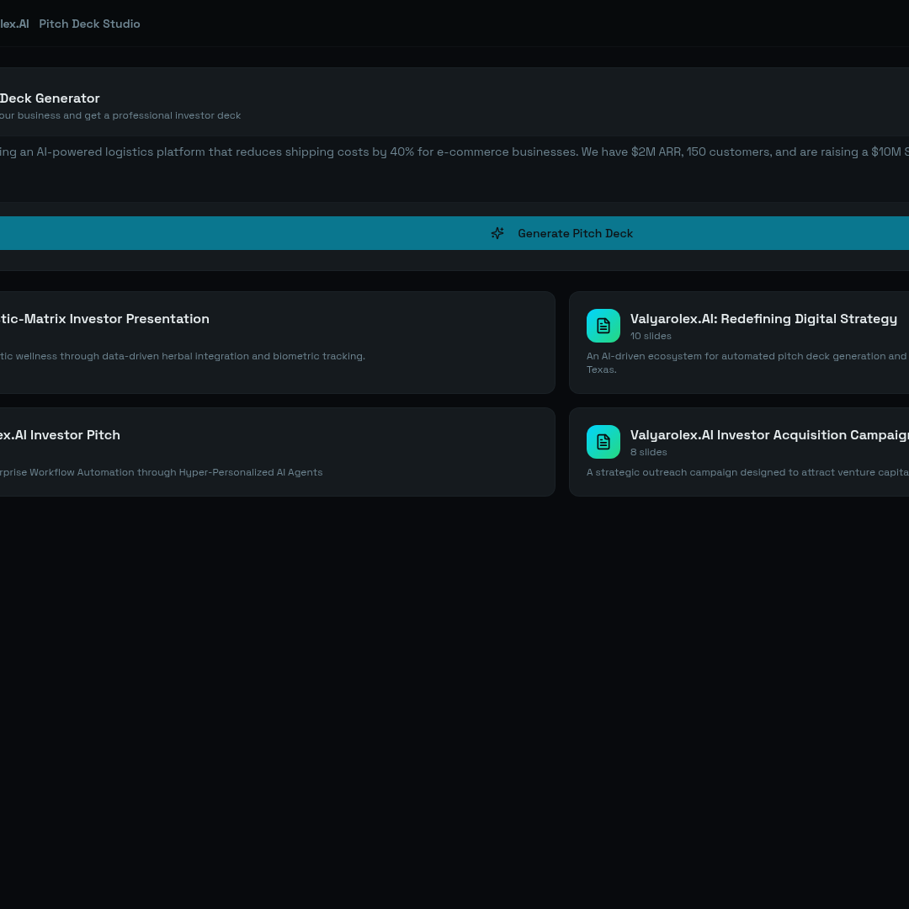Viewport: 909px width, 909px height.
Task: Open the Pitch Deck Studio header link
Action: click(x=89, y=24)
